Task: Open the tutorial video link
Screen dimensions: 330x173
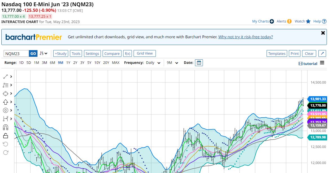Action: click(308, 64)
